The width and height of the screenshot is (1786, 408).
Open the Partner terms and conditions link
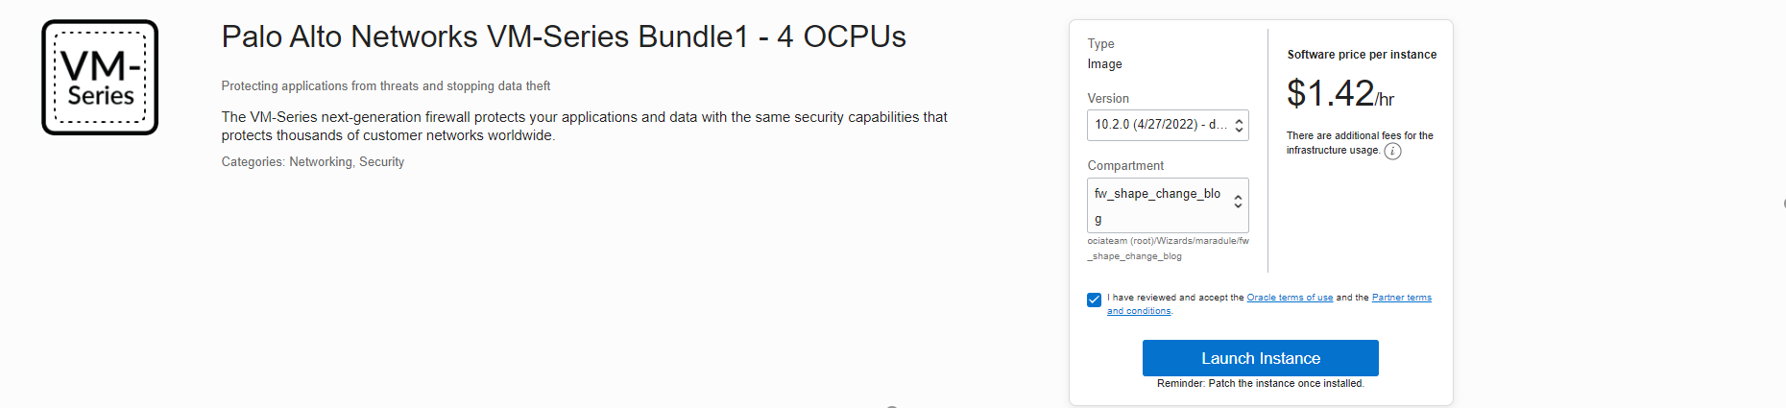coord(1401,298)
